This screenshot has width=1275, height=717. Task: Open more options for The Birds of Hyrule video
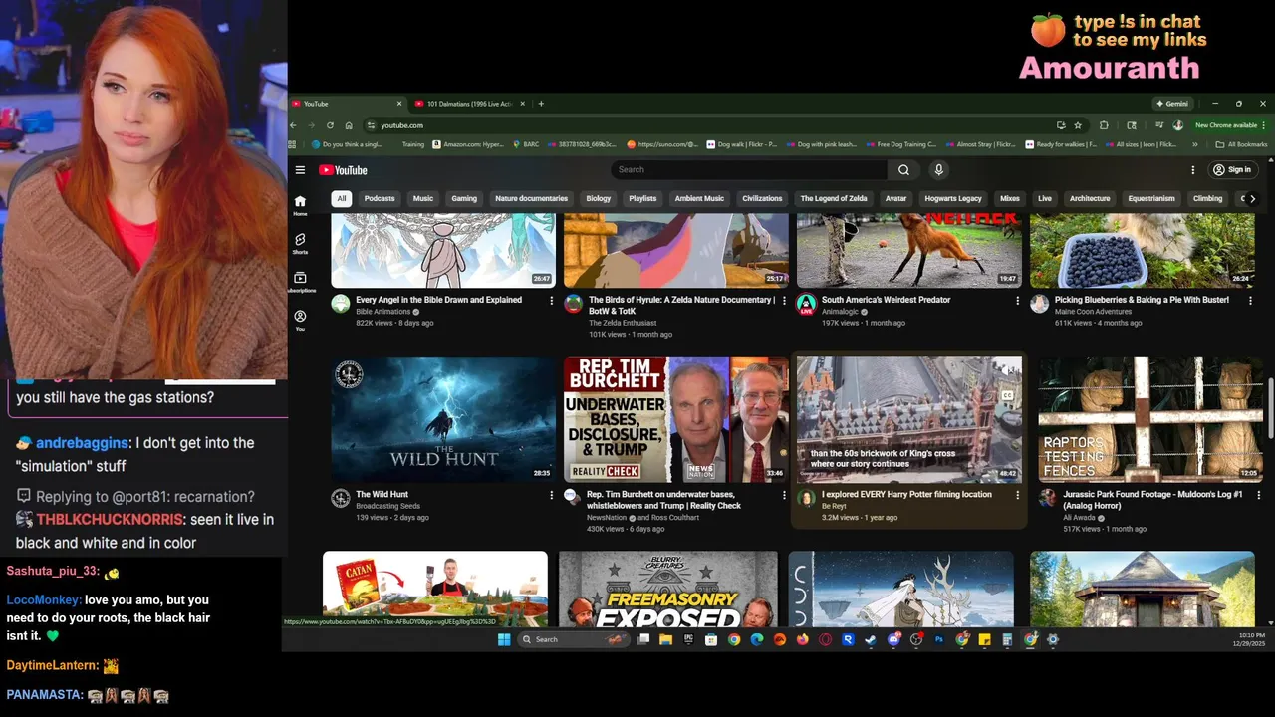785,300
